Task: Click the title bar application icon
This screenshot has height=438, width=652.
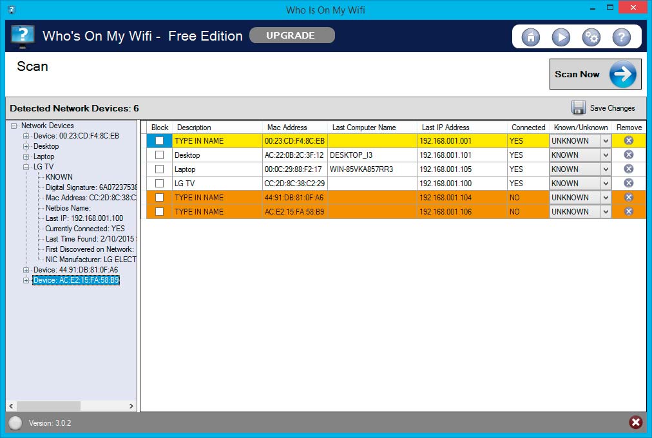Action: click(12, 9)
